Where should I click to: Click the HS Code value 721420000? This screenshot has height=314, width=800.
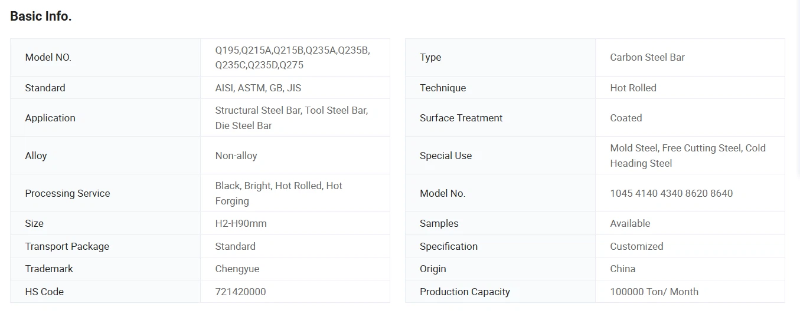pyautogui.click(x=240, y=292)
